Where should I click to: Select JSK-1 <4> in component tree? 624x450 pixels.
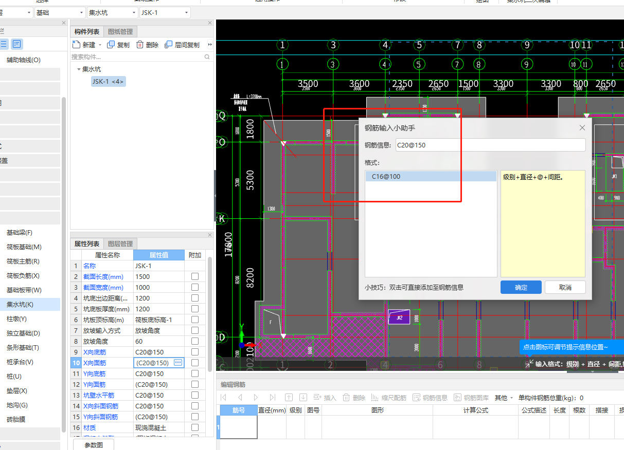(108, 81)
